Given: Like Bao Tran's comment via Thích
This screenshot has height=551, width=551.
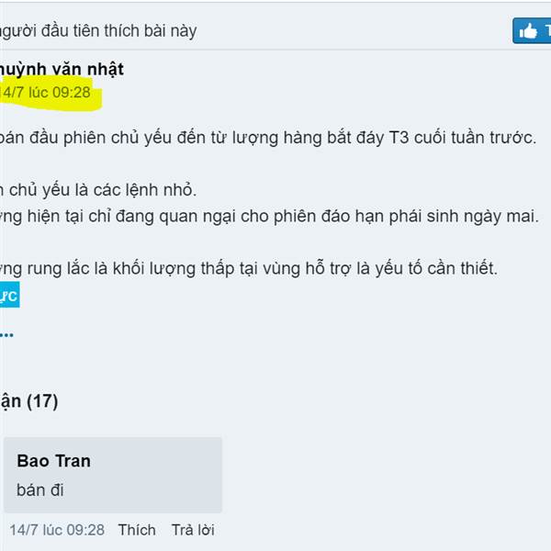Looking at the screenshot, I should (x=137, y=530).
